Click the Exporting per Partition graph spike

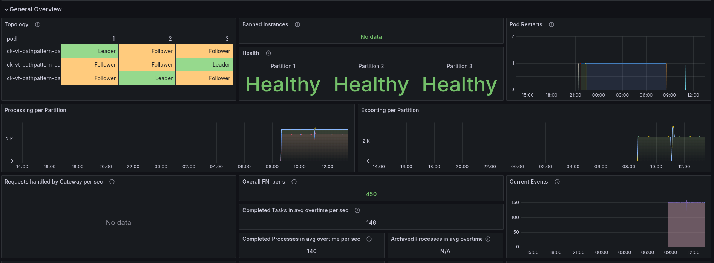pos(673,132)
